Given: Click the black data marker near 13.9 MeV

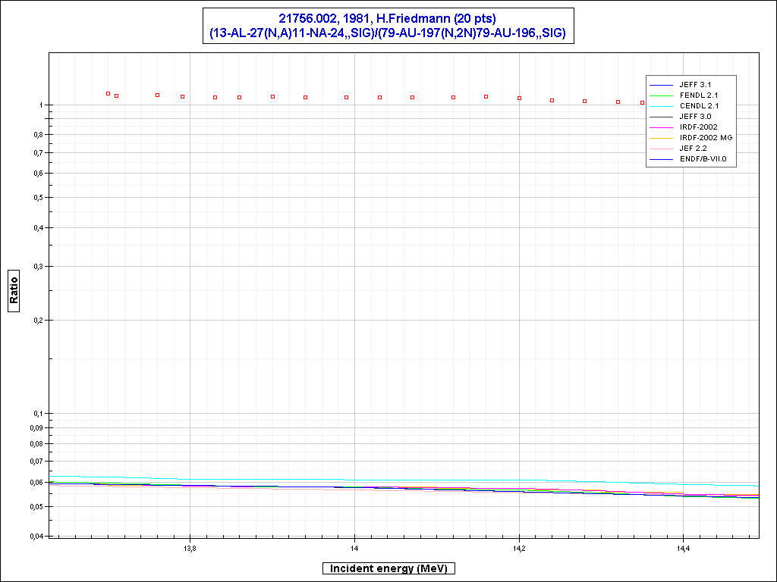Looking at the screenshot, I should (x=272, y=96).
